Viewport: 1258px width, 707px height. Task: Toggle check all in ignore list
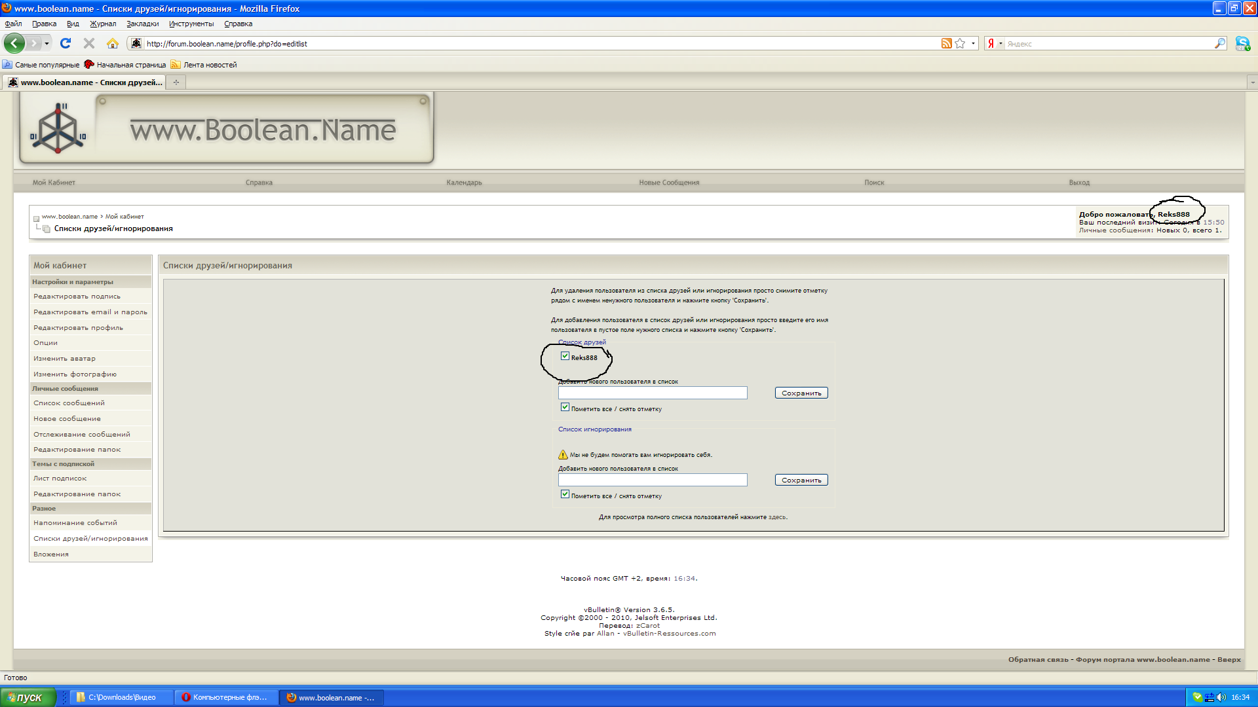click(565, 494)
